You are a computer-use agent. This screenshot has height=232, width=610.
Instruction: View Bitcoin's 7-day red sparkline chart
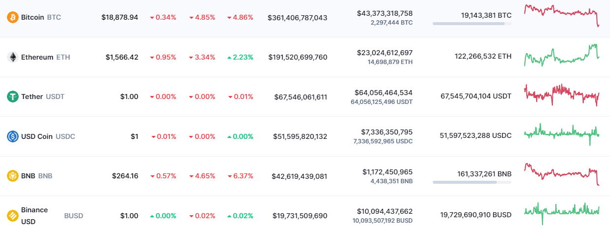[x=562, y=15]
